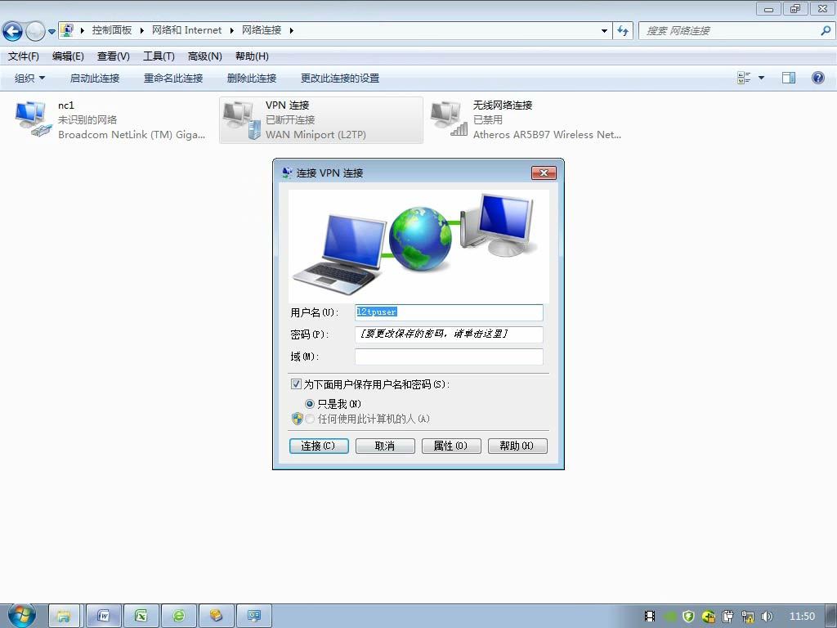Screen dimensions: 837x628
Task: Select 任何使用此计算机的人 radio button
Action: pyautogui.click(x=310, y=419)
